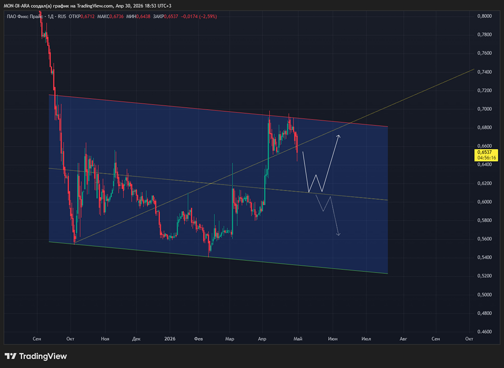The width and height of the screenshot is (504, 368).
Task: Click the bar countdown timer 04:56:16
Action: pos(486,158)
